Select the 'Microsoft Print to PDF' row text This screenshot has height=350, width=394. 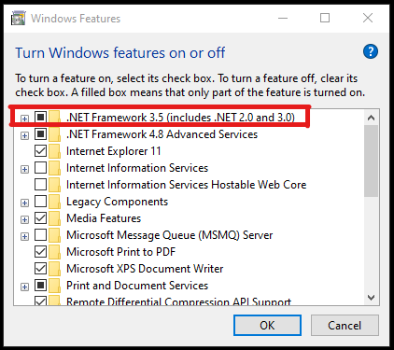tap(121, 252)
